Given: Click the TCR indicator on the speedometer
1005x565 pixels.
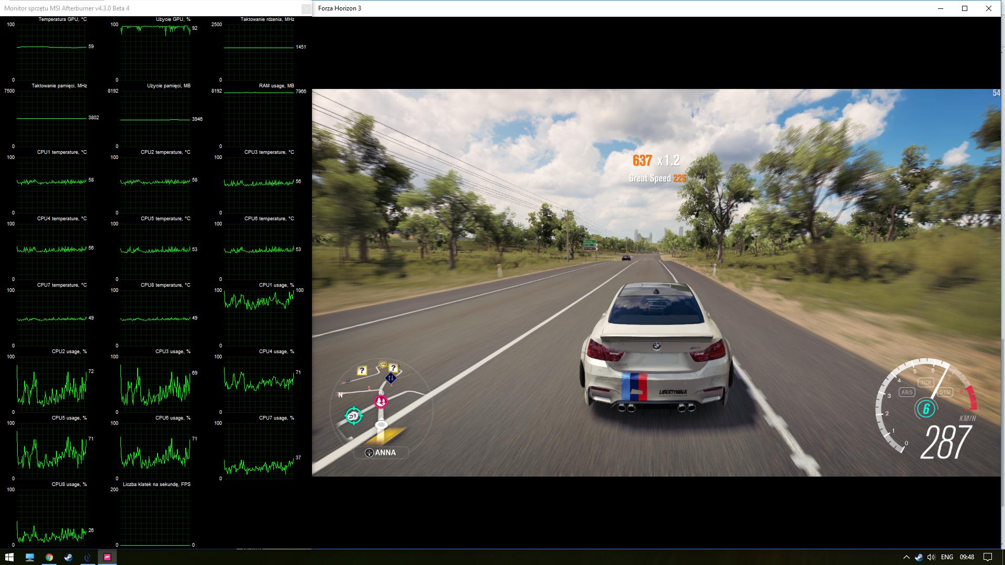Looking at the screenshot, I should tap(926, 382).
